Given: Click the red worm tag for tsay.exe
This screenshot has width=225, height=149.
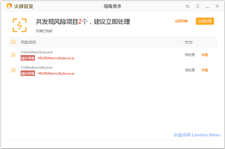Looking at the screenshot, I should tap(28, 58).
